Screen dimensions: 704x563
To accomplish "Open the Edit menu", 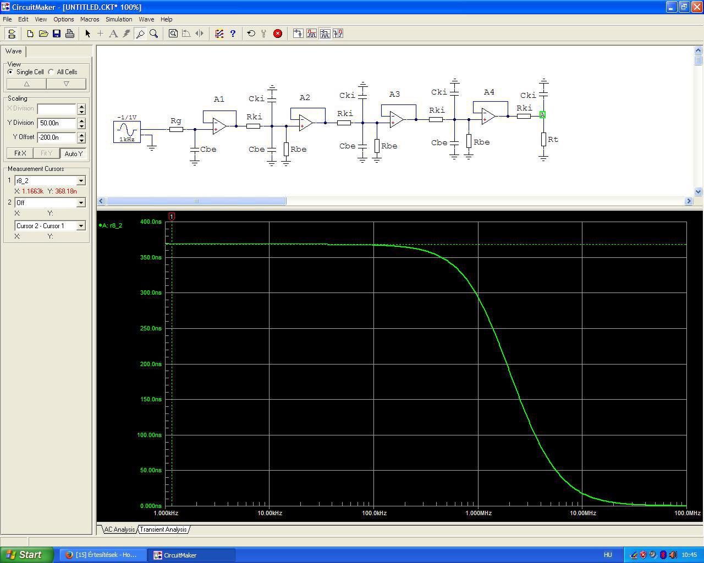I will coord(23,19).
